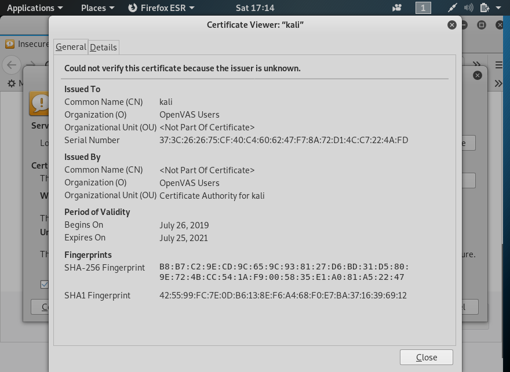Viewport: 510px width, 372px height.
Task: Click the Begins On date July 26, 2019
Action: 184,225
